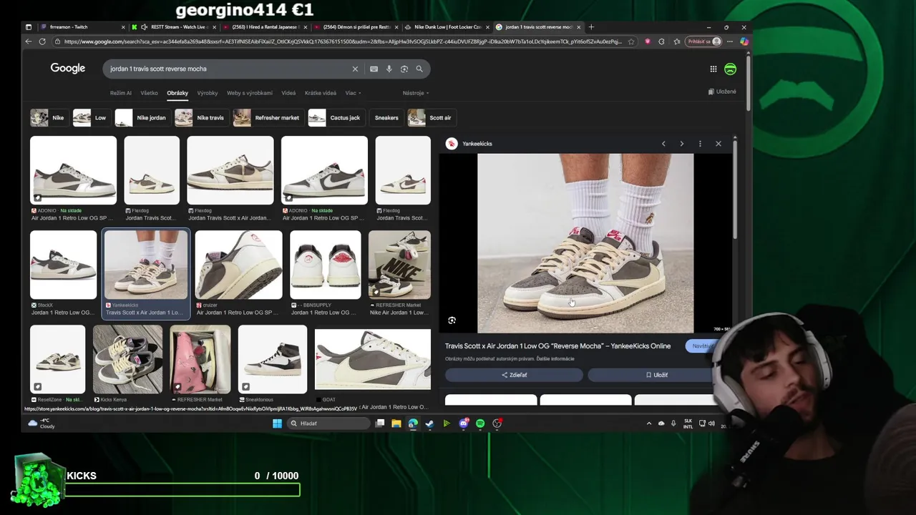Close the image preview panel
The width and height of the screenshot is (916, 515).
coord(718,144)
